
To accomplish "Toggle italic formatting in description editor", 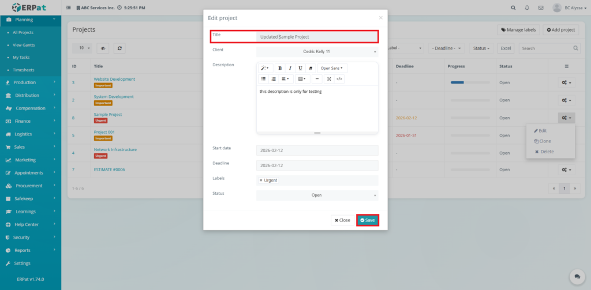I will coord(290,68).
